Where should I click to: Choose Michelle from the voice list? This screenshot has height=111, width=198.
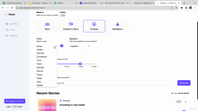tap(47, 68)
